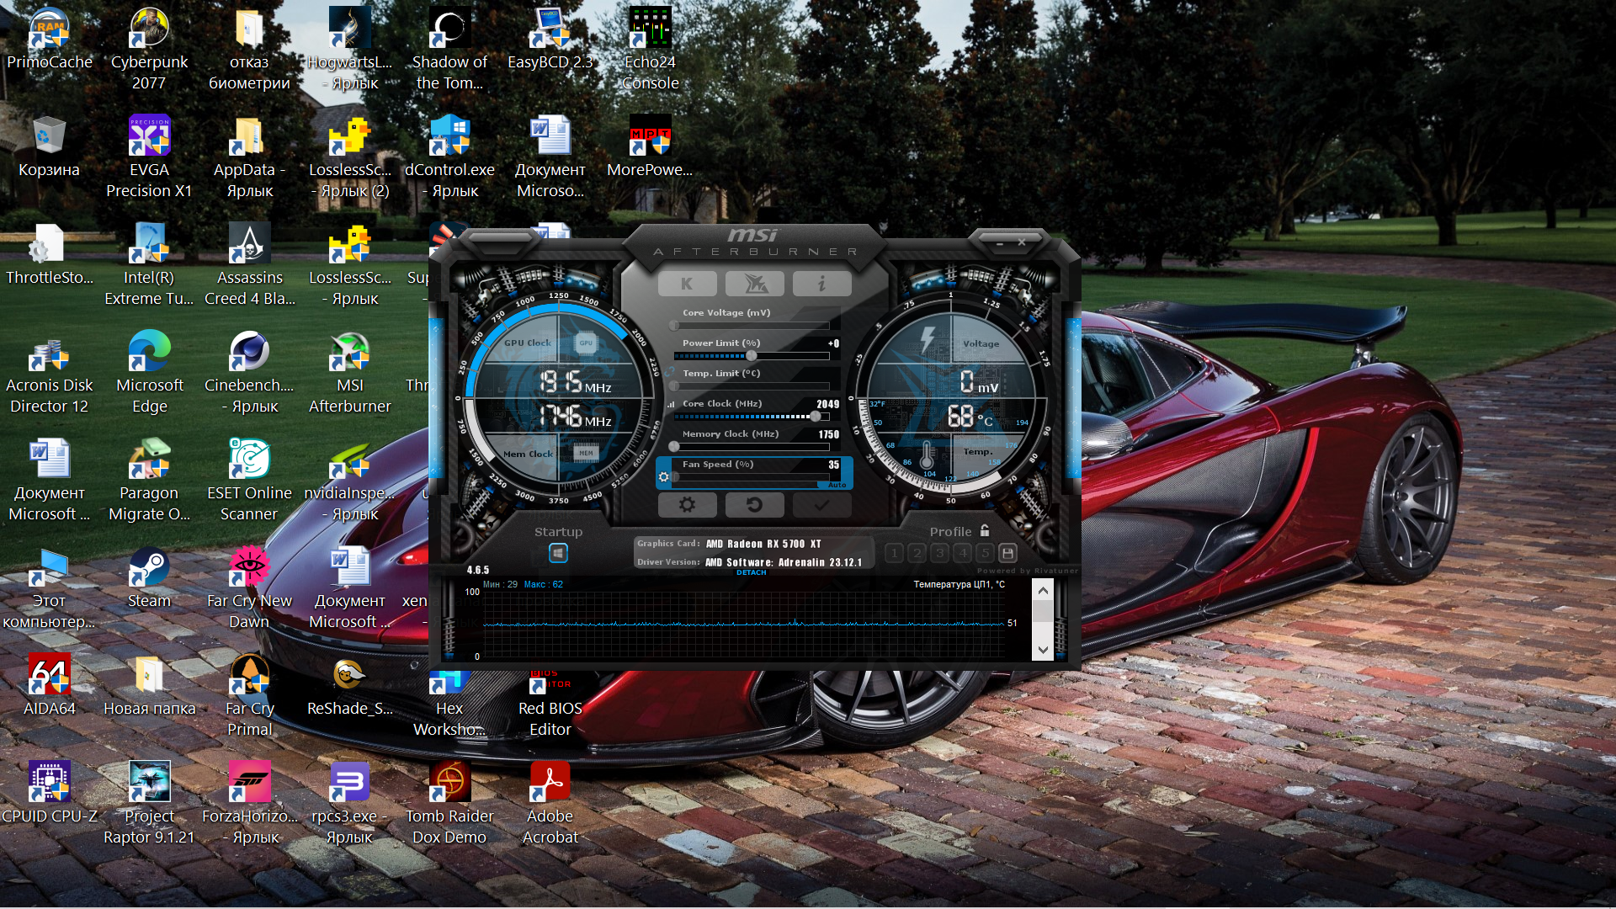1616x909 pixels.
Task: Toggle the profile lock icon
Action: click(985, 531)
